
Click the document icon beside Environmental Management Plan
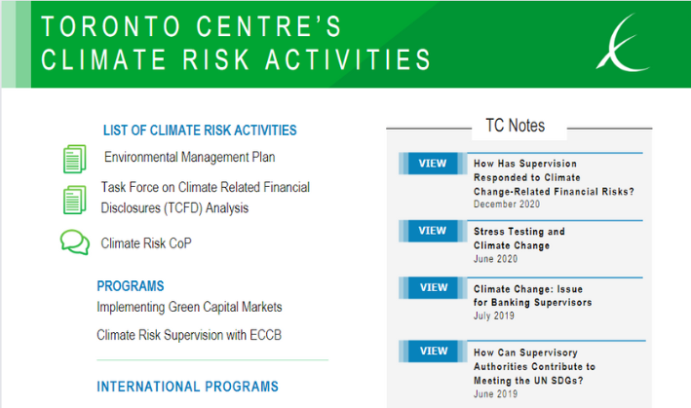74,159
